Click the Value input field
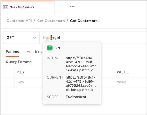Image resolution: width=147 pixels, height=115 pixels. 130,82
